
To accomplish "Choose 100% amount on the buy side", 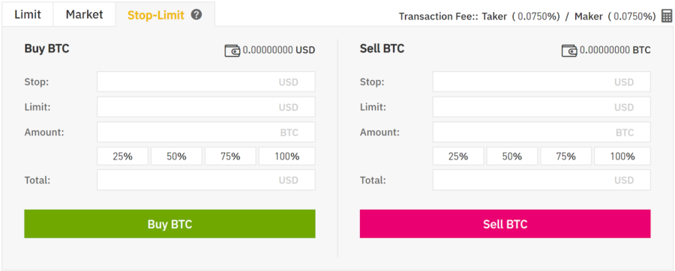I will coord(286,156).
